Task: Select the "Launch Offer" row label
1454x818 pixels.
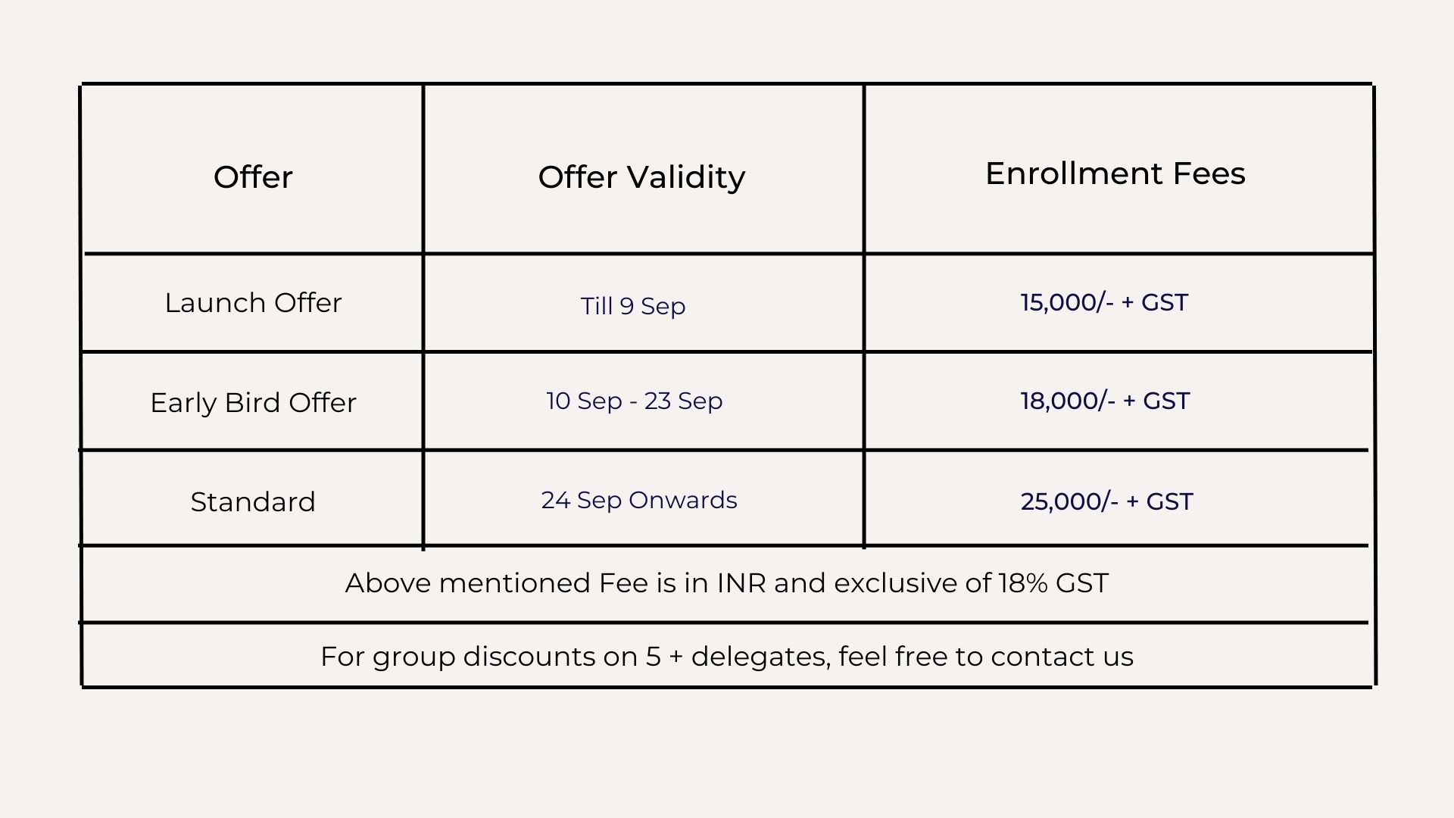Action: [x=253, y=303]
